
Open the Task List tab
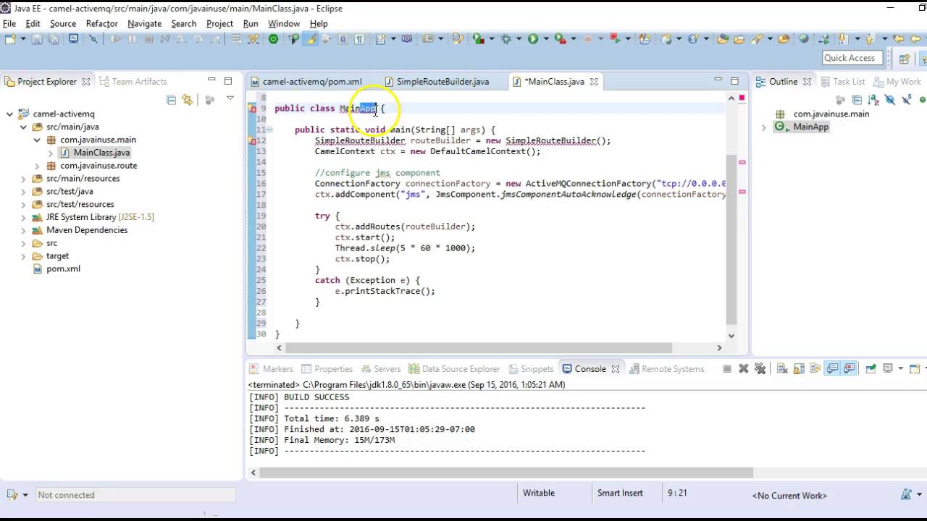[x=842, y=82]
